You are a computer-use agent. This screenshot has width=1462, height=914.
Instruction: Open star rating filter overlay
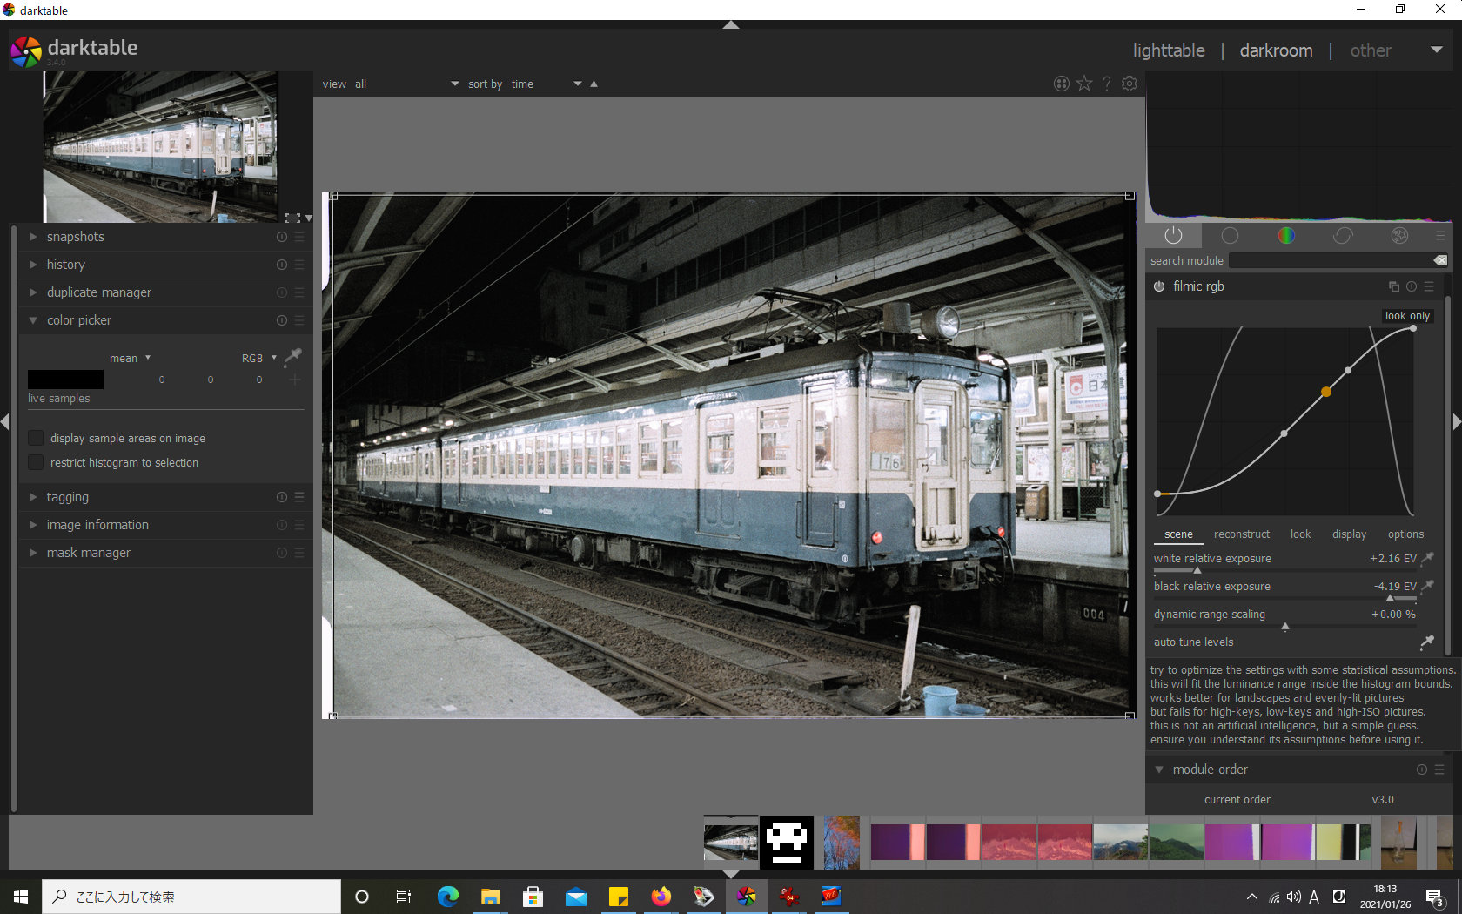(x=1084, y=84)
